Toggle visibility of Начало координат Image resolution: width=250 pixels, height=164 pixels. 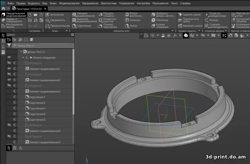9,57
